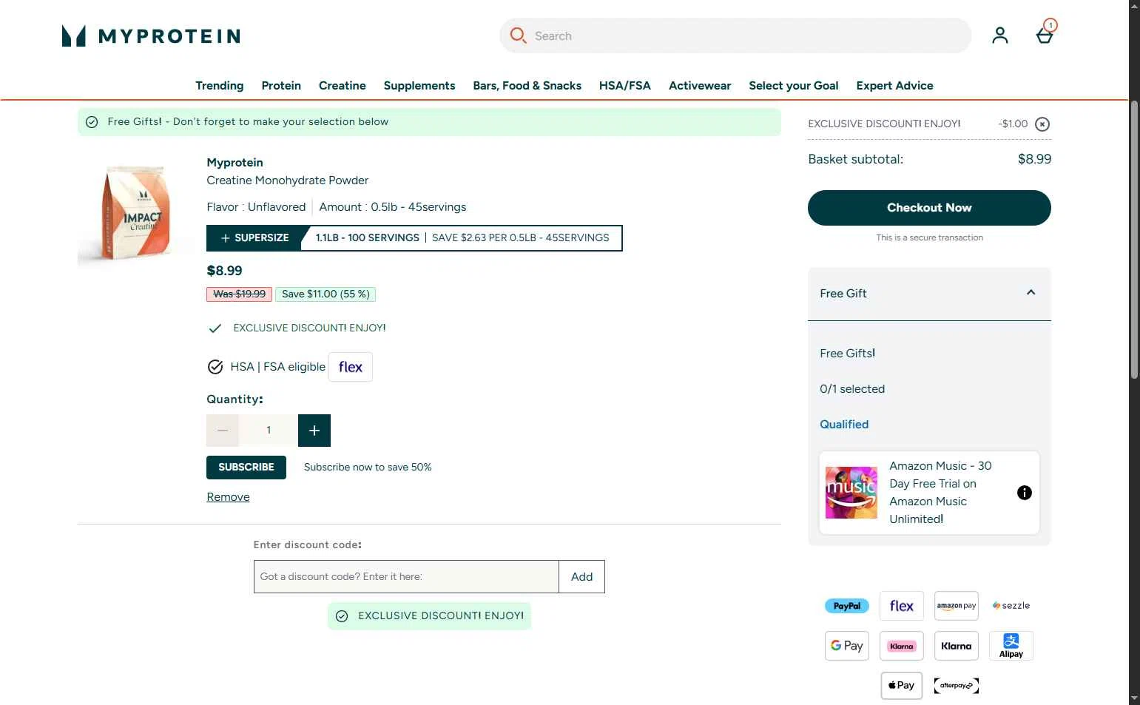Screen dimensions: 1140x705
Task: Open the account profile icon
Action: click(x=1000, y=36)
